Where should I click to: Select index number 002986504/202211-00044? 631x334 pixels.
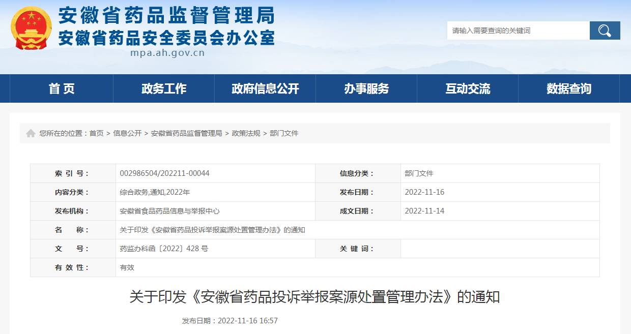[164, 173]
